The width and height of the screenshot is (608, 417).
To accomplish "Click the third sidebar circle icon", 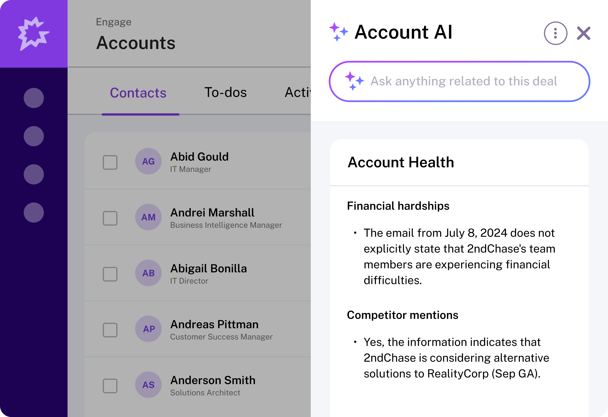I will [x=34, y=174].
